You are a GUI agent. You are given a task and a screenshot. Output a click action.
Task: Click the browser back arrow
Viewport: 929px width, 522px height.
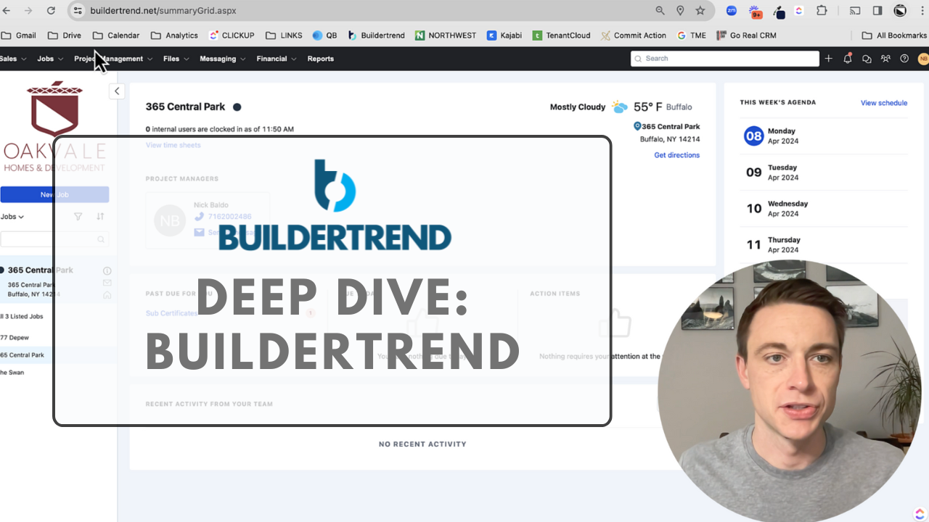click(x=7, y=11)
